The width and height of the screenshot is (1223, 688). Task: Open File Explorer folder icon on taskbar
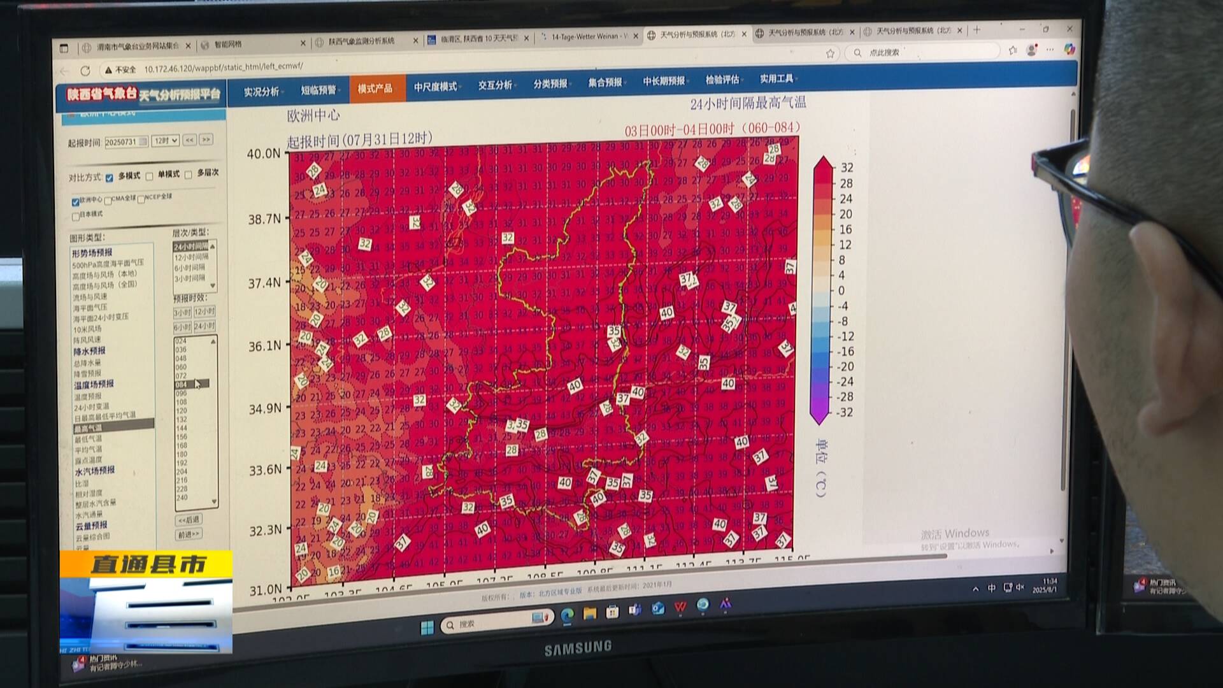(590, 613)
